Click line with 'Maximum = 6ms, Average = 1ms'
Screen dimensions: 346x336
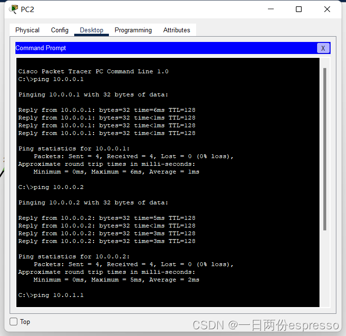[116, 172]
